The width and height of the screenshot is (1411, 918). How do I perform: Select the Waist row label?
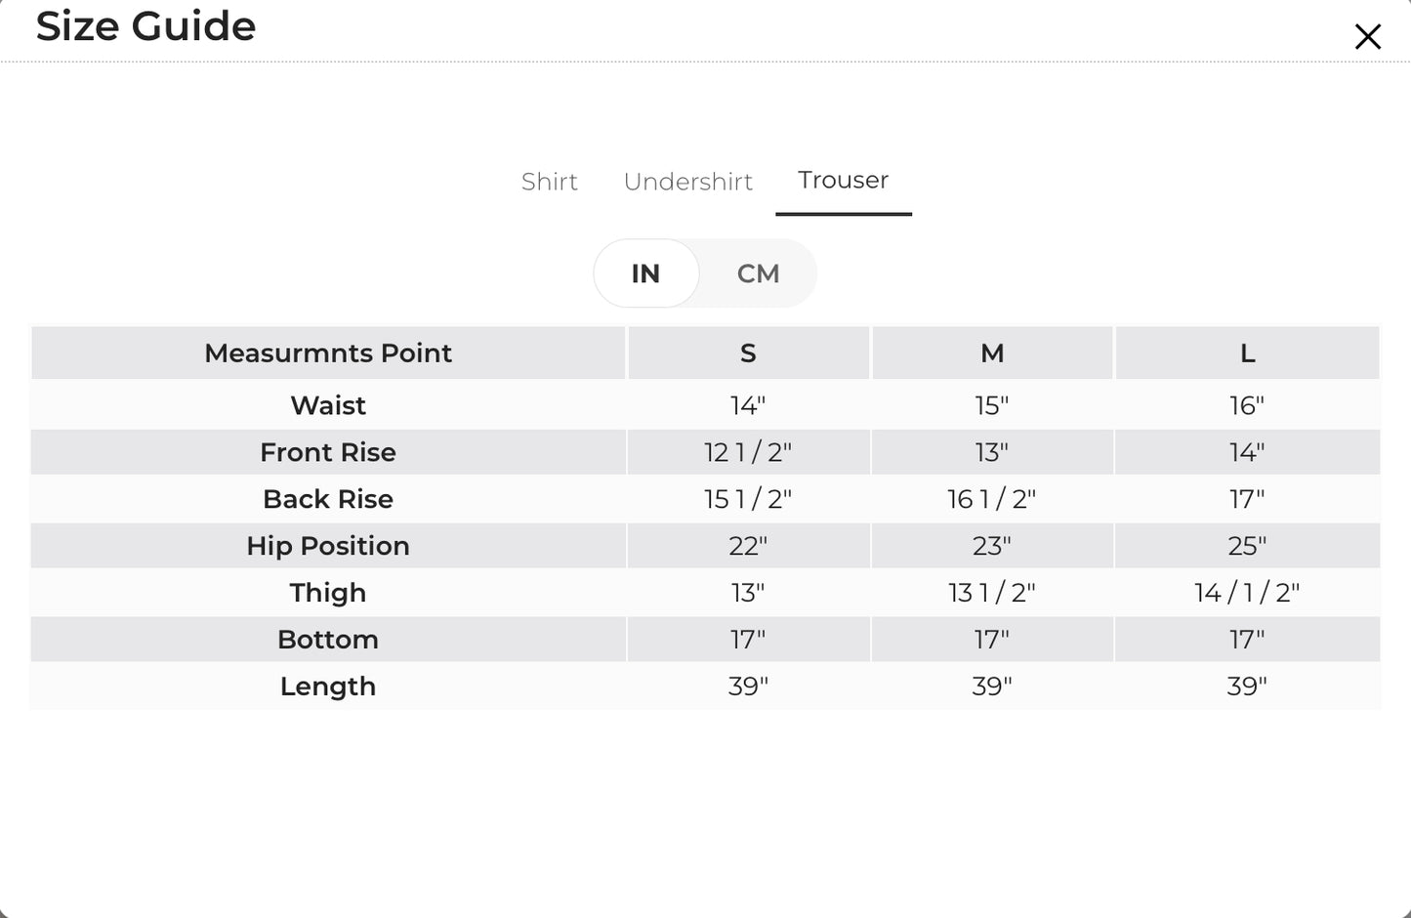[328, 405]
